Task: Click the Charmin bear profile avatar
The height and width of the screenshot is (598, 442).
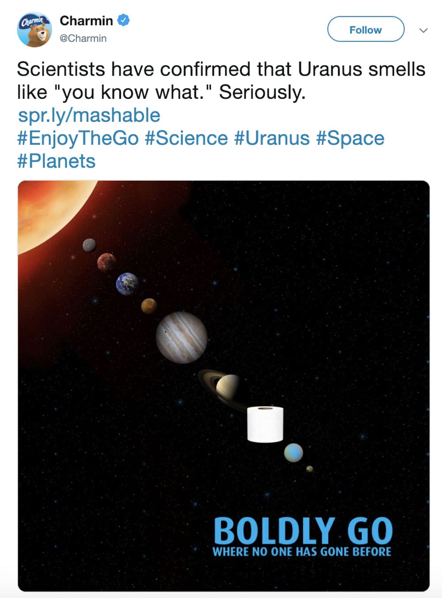Action: (34, 30)
